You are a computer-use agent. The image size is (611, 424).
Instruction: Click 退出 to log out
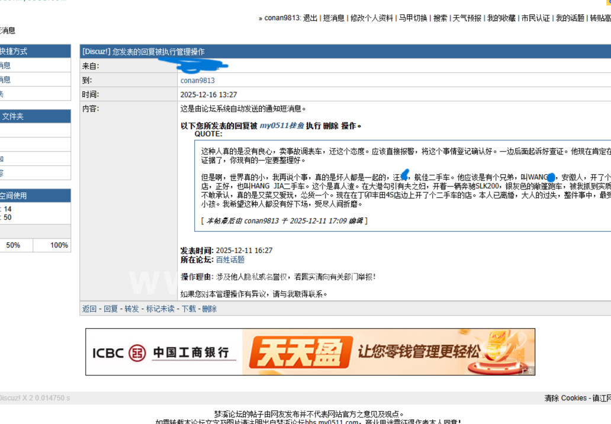coord(310,18)
